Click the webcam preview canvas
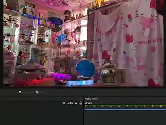Image resolution: width=166 pixels, height=125 pixels. click(x=83, y=43)
